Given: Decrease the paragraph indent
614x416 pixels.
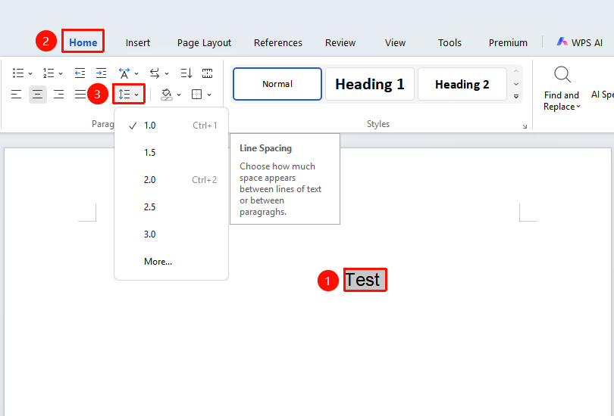Looking at the screenshot, I should 80,73.
